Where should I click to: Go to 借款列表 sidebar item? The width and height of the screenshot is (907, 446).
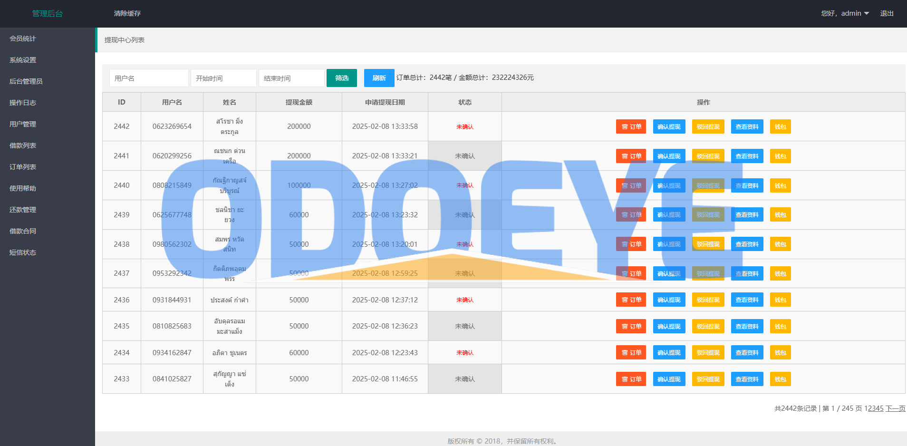(x=23, y=145)
